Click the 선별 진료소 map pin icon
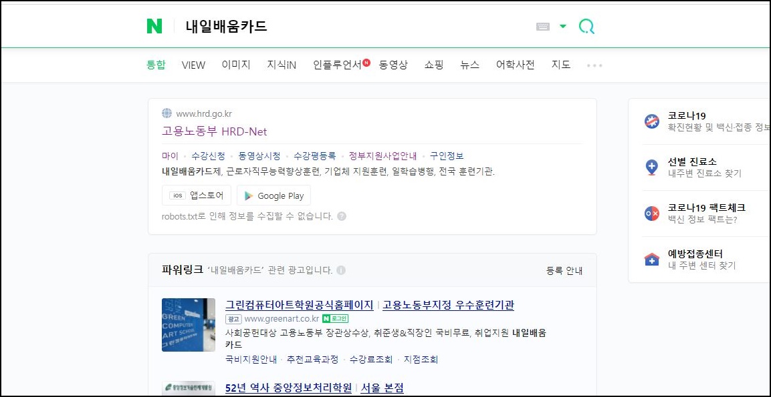 (x=651, y=167)
